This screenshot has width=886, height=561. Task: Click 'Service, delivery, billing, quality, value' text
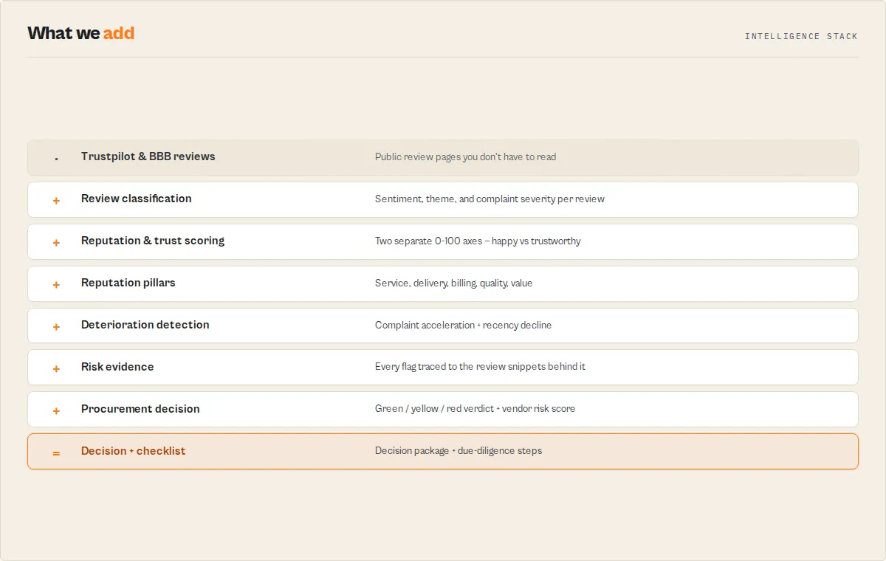[453, 283]
